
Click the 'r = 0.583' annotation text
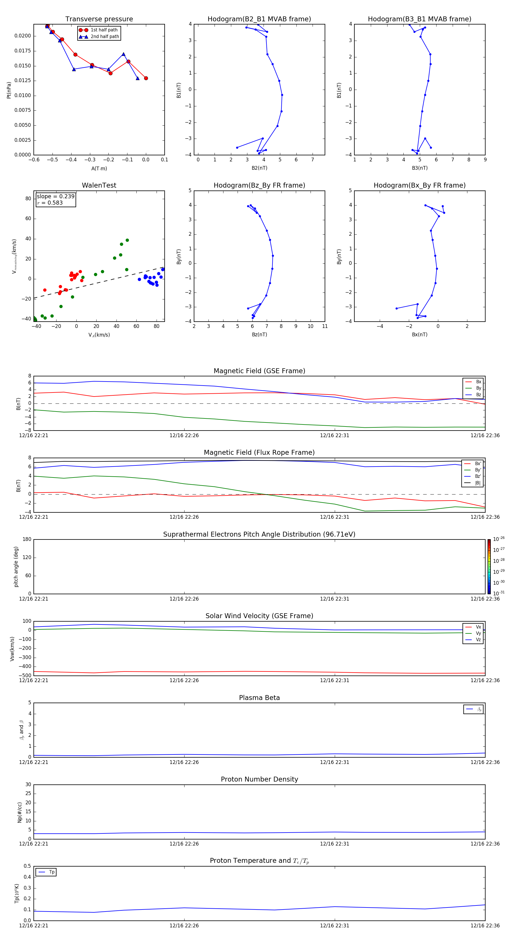point(50,203)
